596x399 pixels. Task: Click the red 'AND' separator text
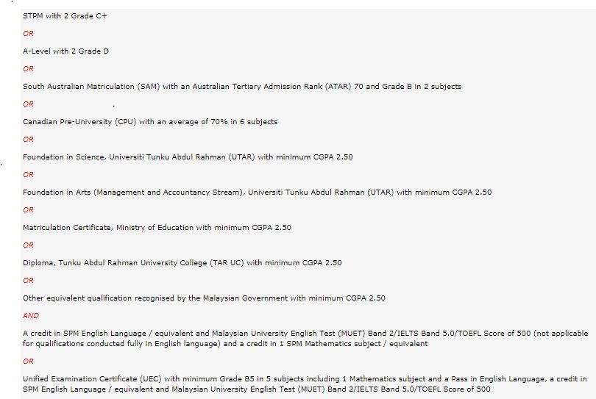pyautogui.click(x=31, y=316)
